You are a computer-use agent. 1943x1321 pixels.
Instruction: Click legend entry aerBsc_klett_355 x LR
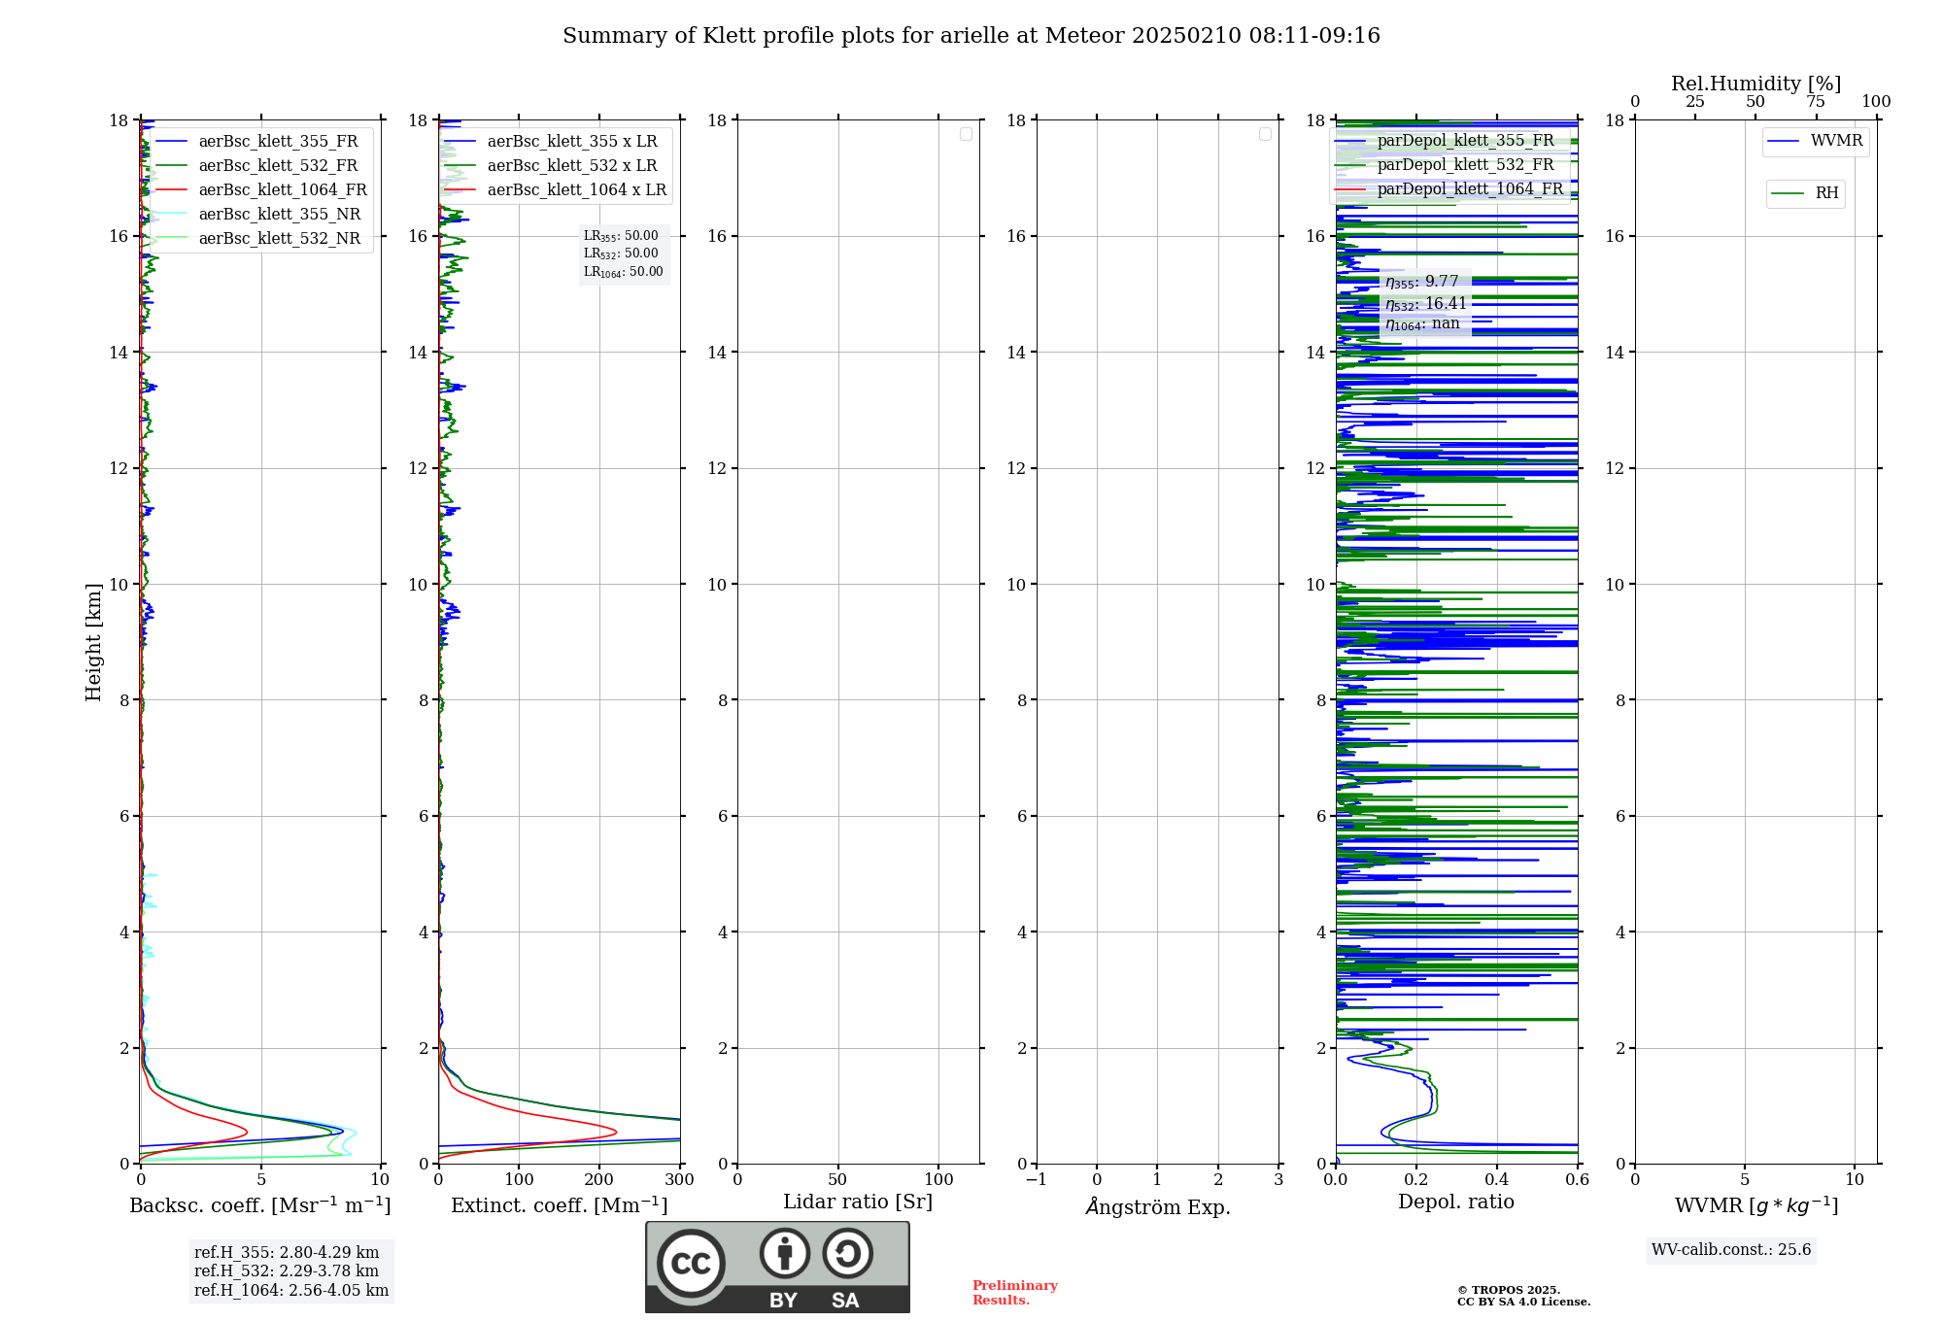click(554, 141)
